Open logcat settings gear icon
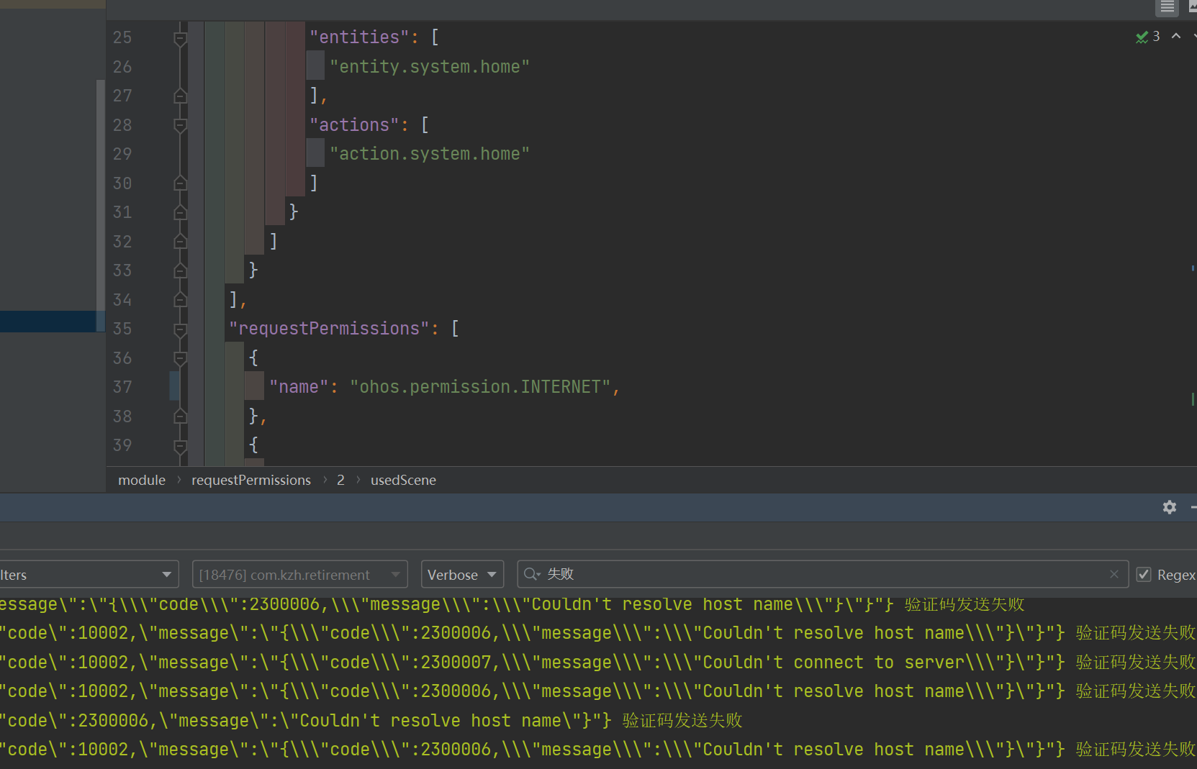1197x769 pixels. click(x=1170, y=507)
